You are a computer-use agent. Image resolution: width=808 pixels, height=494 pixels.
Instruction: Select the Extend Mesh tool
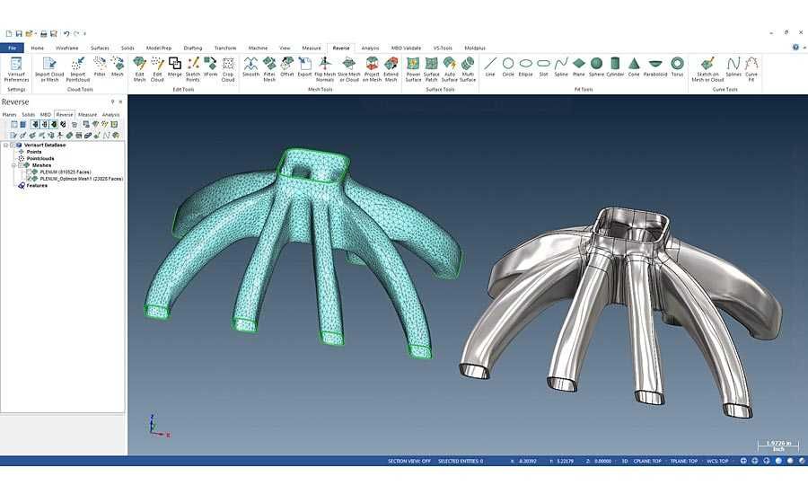tap(391, 69)
